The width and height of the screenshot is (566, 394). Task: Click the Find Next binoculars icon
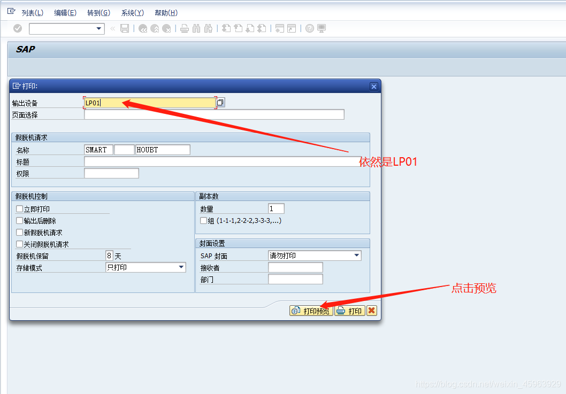208,28
